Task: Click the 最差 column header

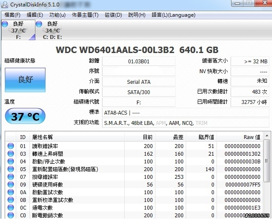Action: [171, 137]
